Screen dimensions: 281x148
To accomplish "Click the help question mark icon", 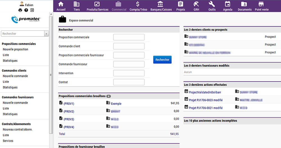I will click(26, 10).
